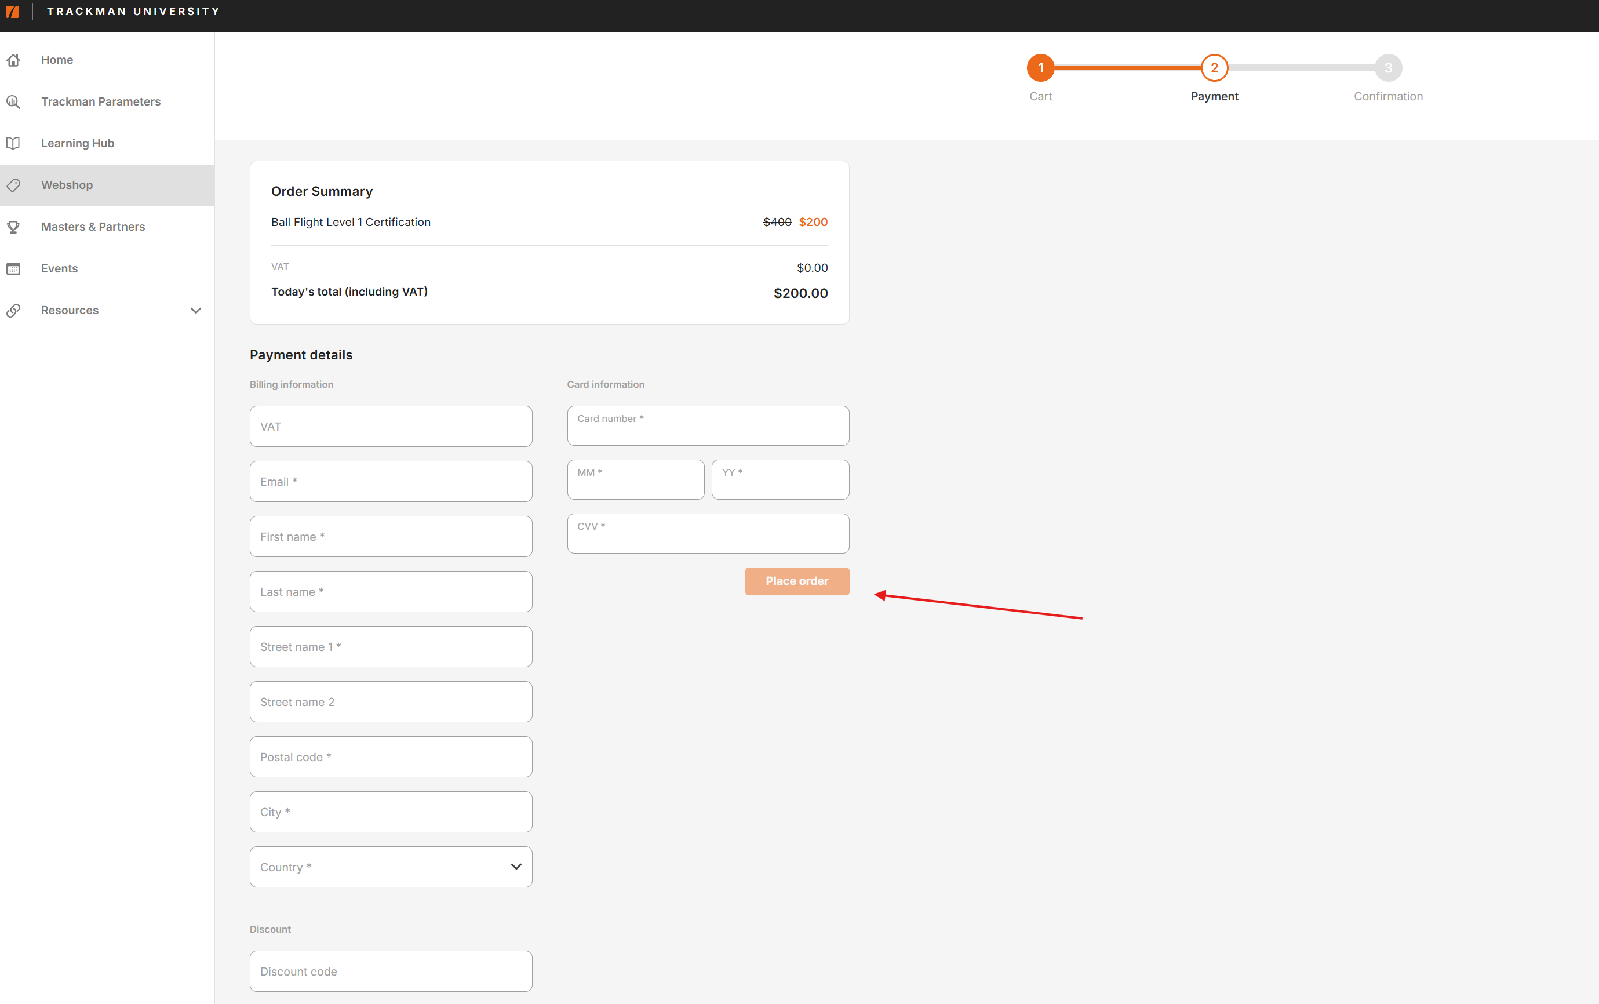Click the YY expiry year field

pyautogui.click(x=781, y=479)
